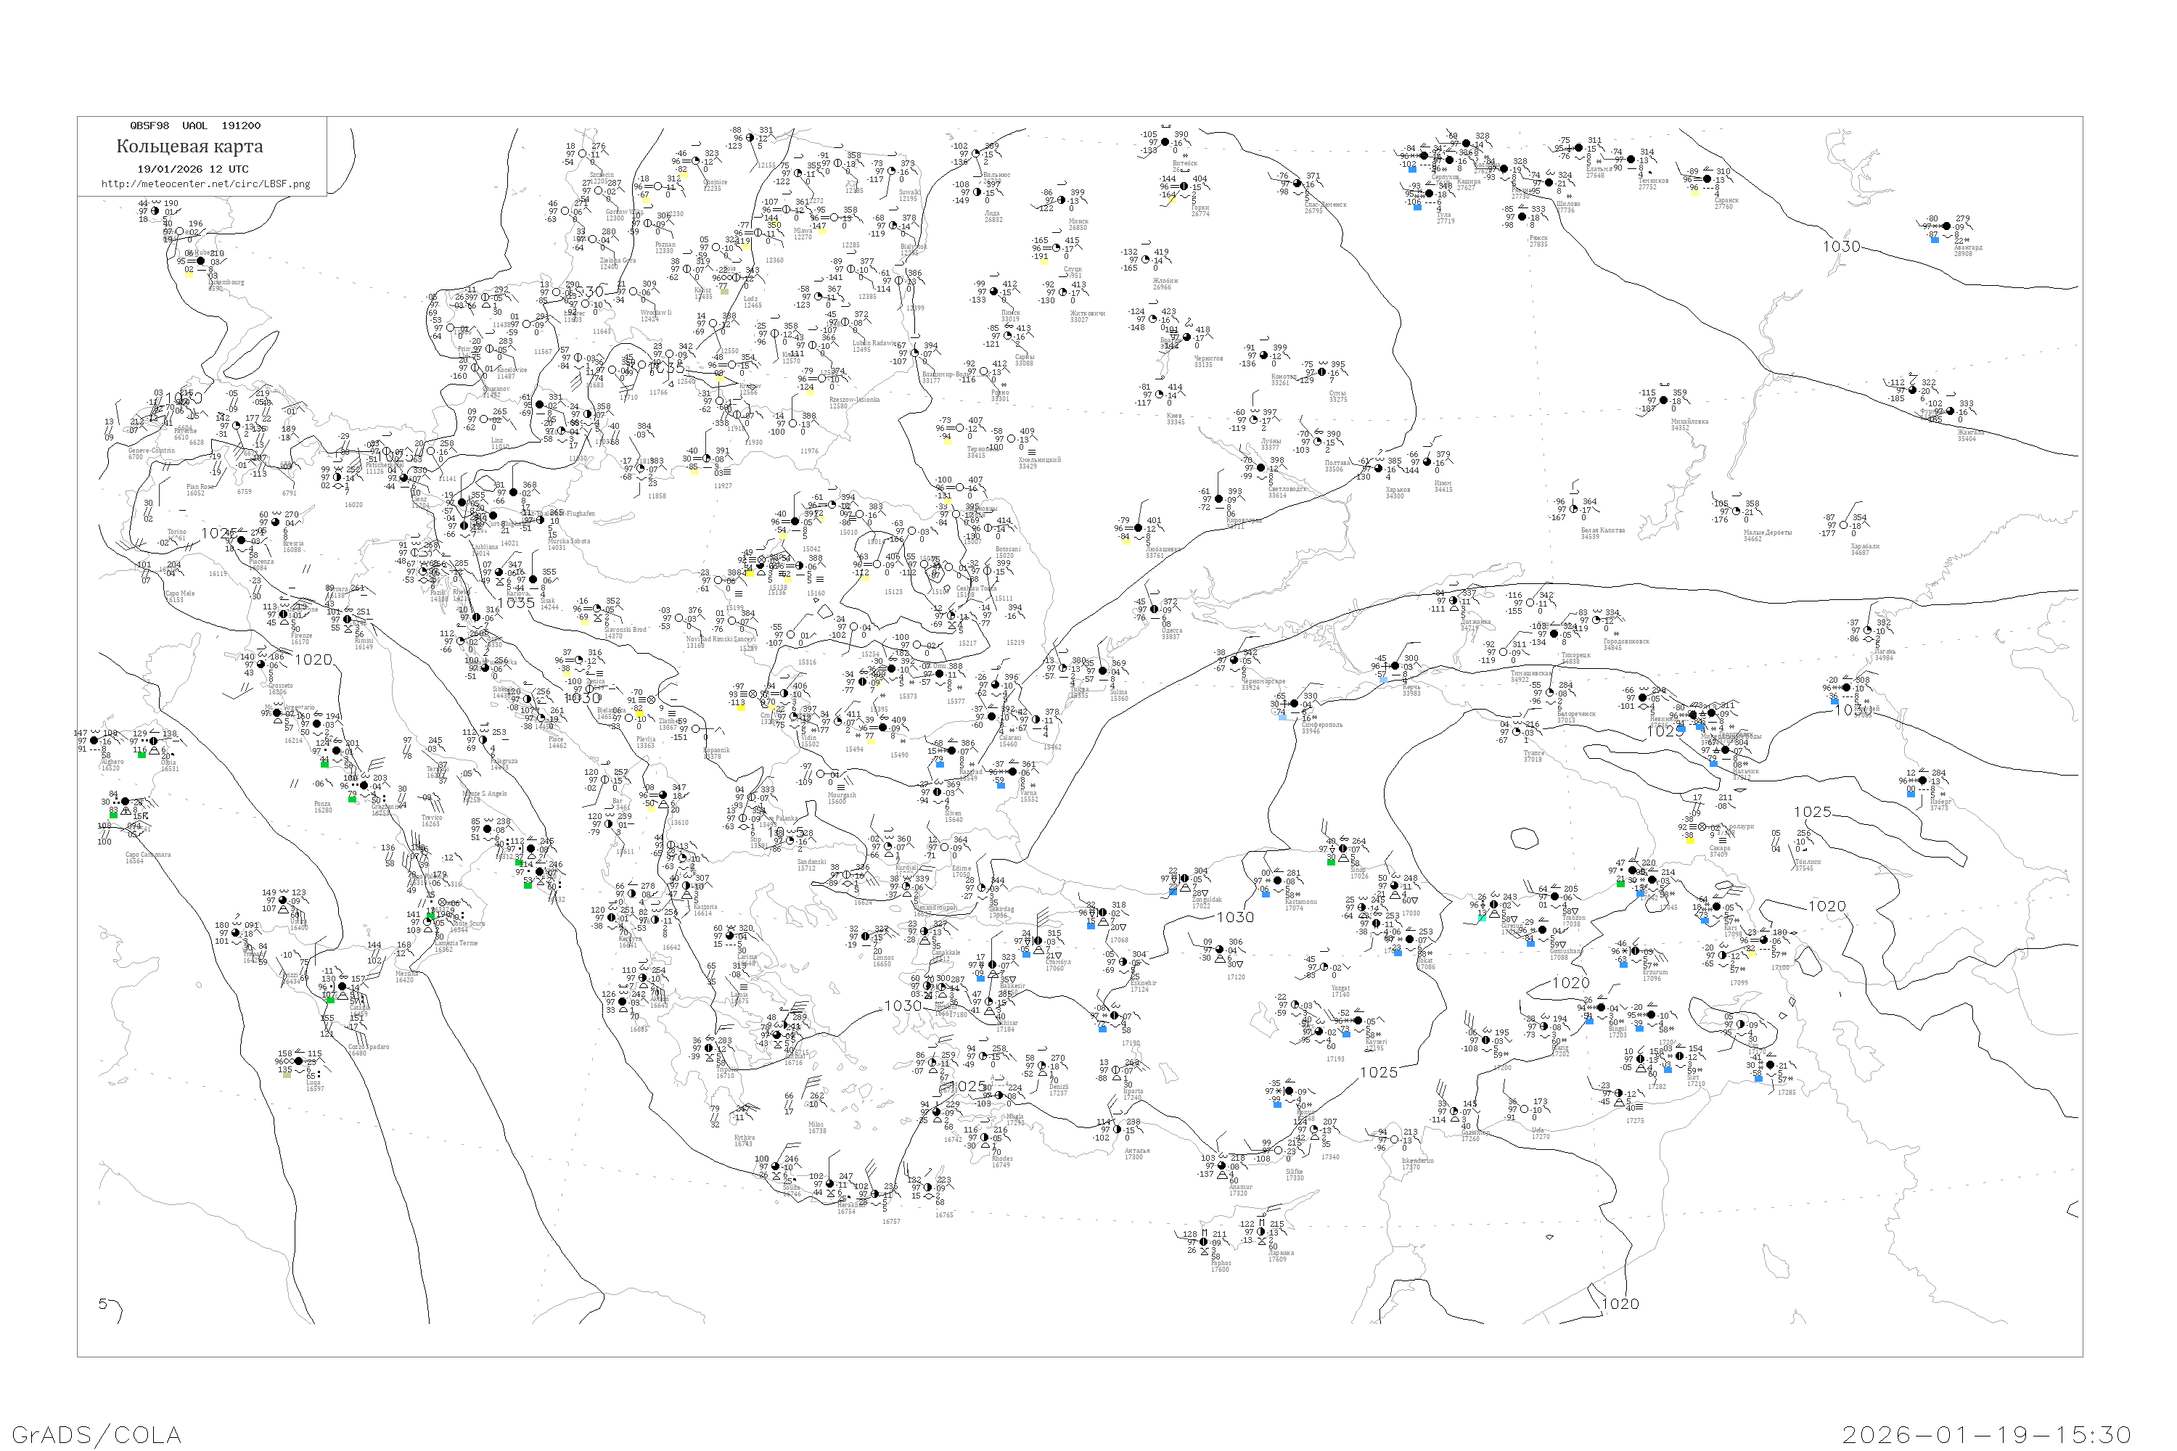Click the Urfa station's empty circle
2177x1451 pixels.
coord(1525,1109)
